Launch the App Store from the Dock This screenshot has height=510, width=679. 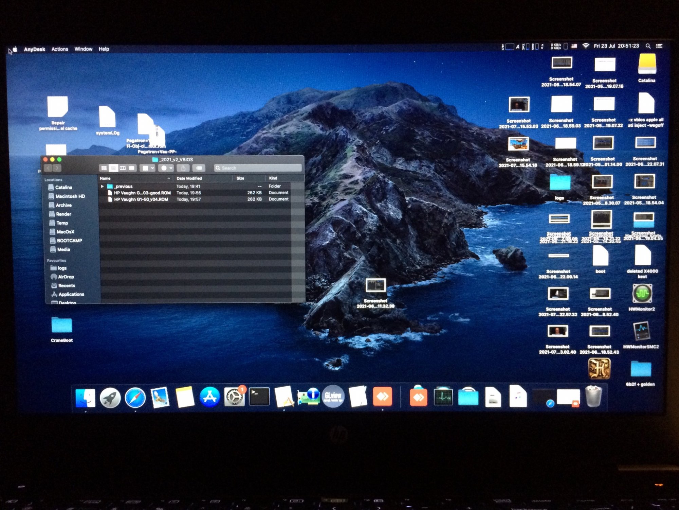209,397
